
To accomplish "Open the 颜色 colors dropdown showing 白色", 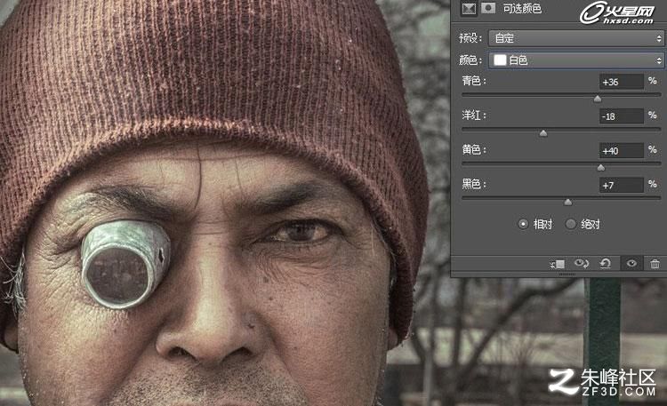I will tap(576, 60).
